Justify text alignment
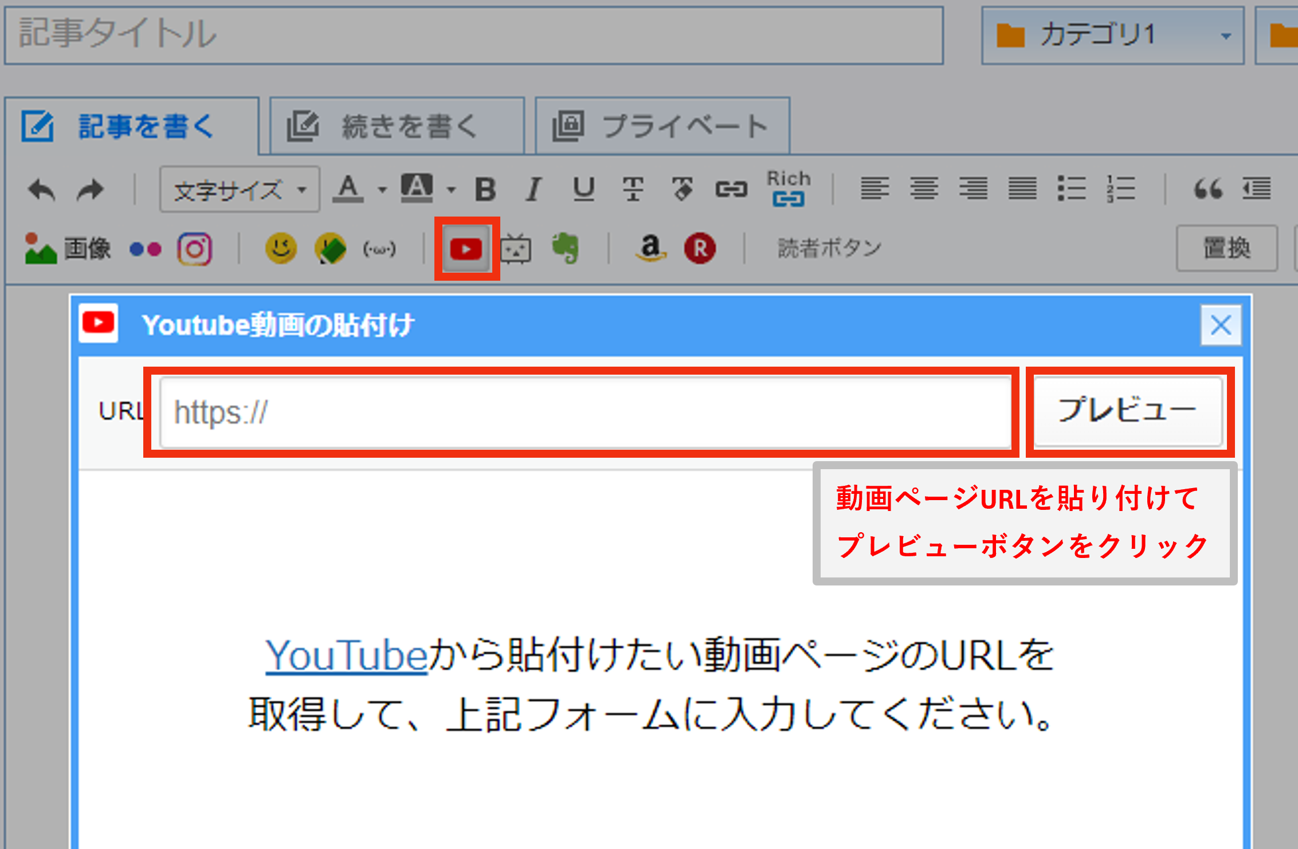This screenshot has height=849, width=1298. click(1022, 188)
